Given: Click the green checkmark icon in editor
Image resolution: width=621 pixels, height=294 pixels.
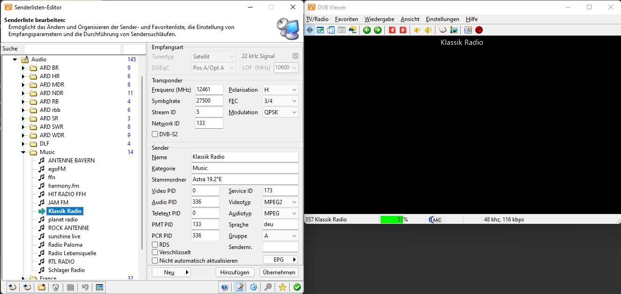Looking at the screenshot, I should pos(297,287).
